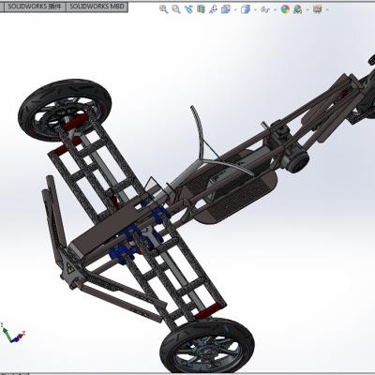Click the Zoom to Fit icon
The width and height of the screenshot is (375, 375).
pyautogui.click(x=163, y=9)
